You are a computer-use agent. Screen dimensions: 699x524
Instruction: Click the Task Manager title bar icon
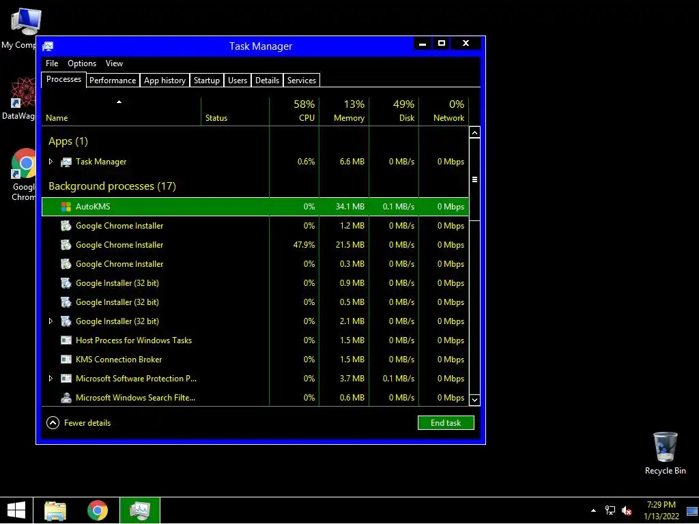click(x=48, y=46)
